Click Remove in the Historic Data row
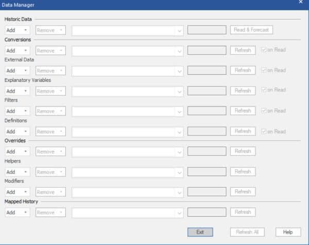The image size is (309, 245). pos(50,30)
